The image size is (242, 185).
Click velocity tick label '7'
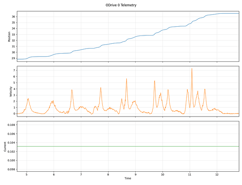pyautogui.click(x=14, y=70)
